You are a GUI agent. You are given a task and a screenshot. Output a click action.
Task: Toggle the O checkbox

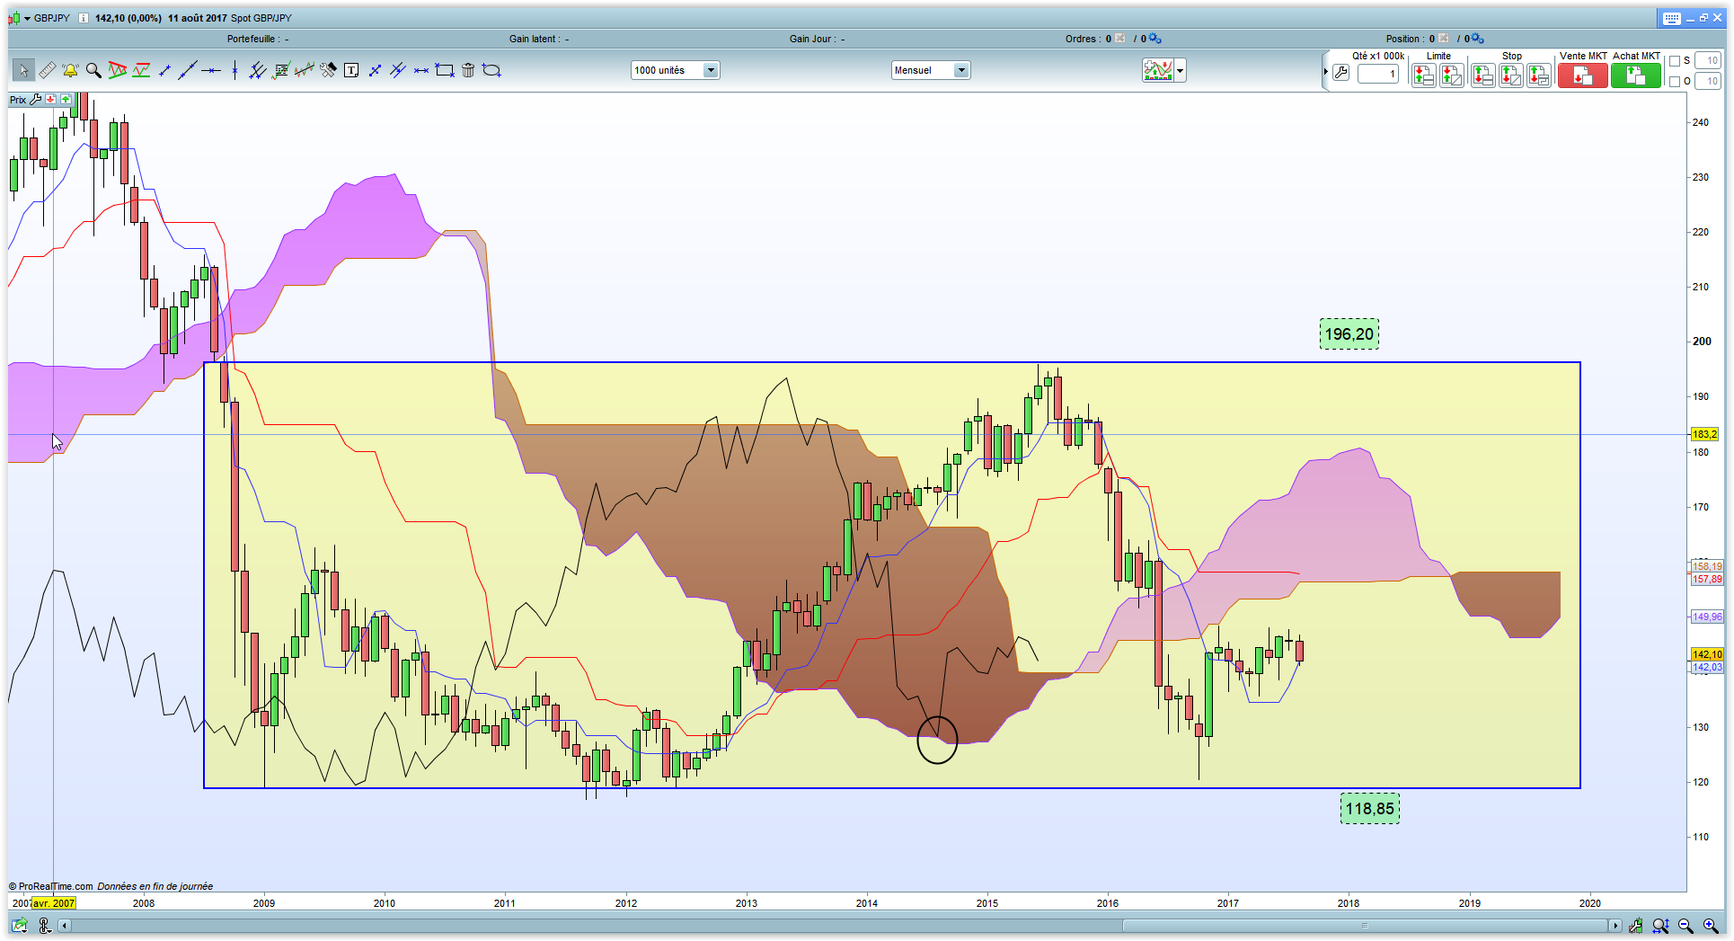1675,82
